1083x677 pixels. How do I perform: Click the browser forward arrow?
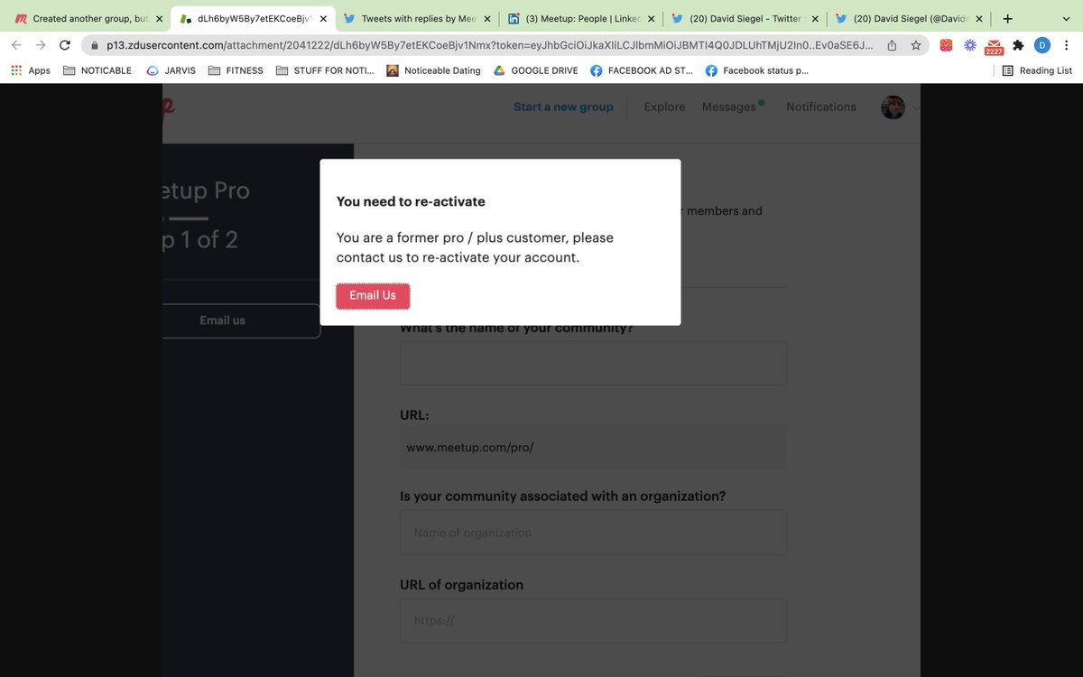[x=41, y=45]
